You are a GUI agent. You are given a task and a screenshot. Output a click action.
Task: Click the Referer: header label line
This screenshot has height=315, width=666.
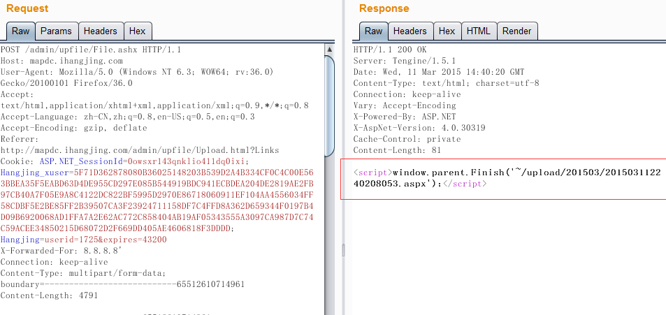pos(20,139)
